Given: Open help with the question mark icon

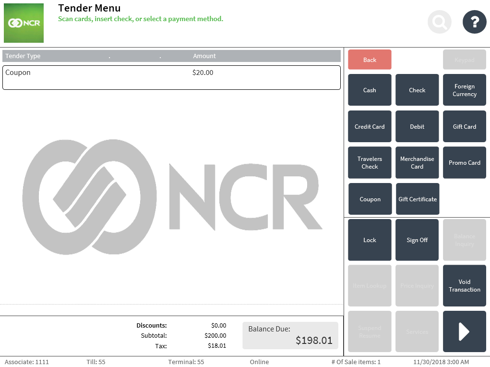Looking at the screenshot, I should point(474,22).
